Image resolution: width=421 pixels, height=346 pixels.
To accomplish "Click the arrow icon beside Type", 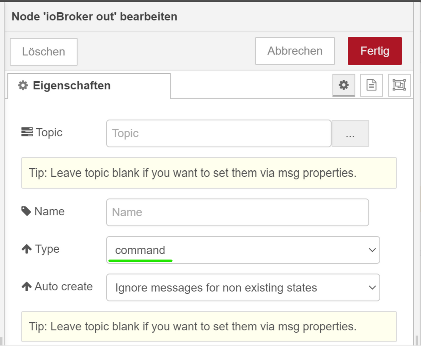I will [x=27, y=249].
